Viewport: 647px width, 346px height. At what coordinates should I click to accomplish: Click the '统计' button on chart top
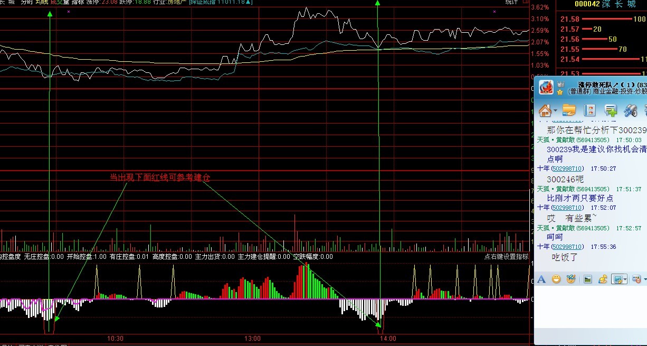(x=511, y=2)
